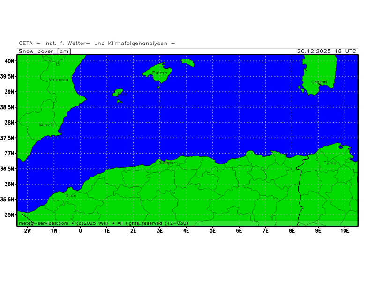Select the 5E longitude axis label
This screenshot has width=375, height=281.
coord(213,230)
